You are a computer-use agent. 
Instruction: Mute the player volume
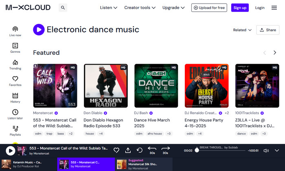point(266,151)
